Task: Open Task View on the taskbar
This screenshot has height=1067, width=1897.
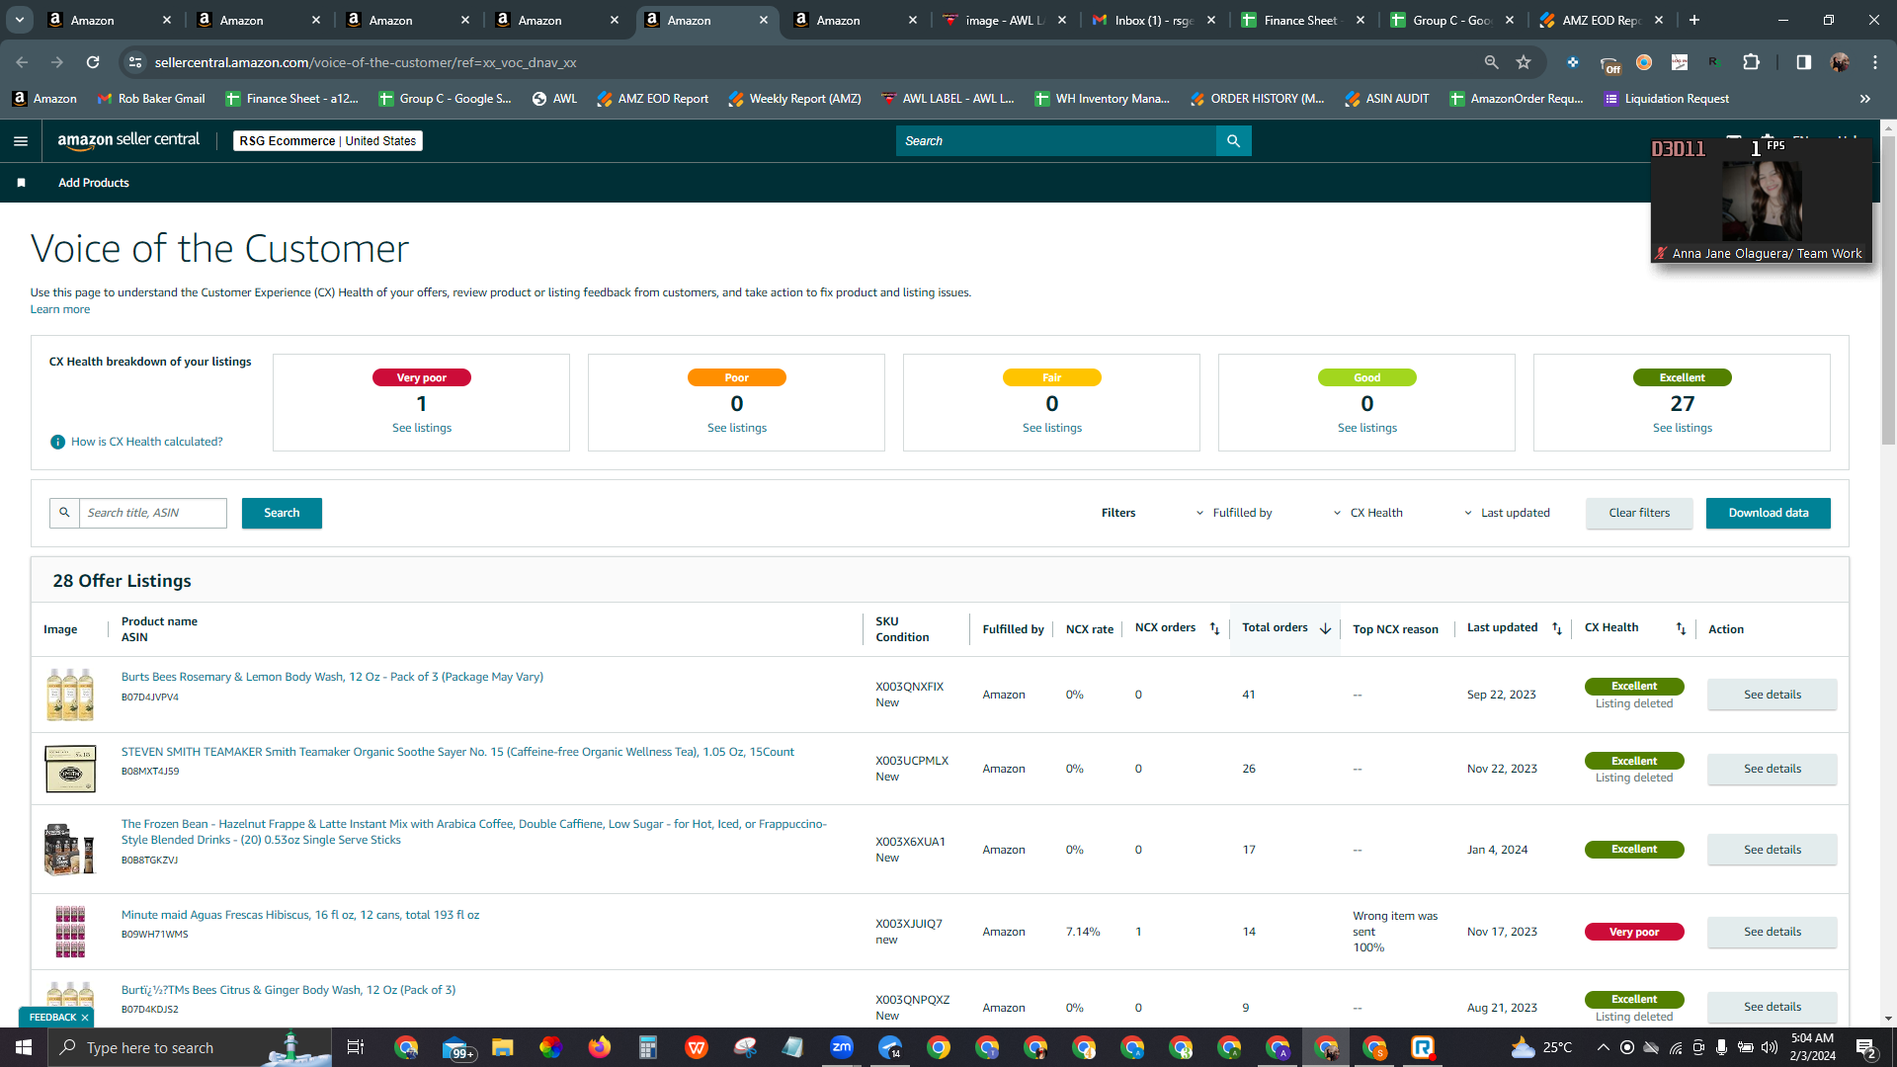Action: 356,1047
